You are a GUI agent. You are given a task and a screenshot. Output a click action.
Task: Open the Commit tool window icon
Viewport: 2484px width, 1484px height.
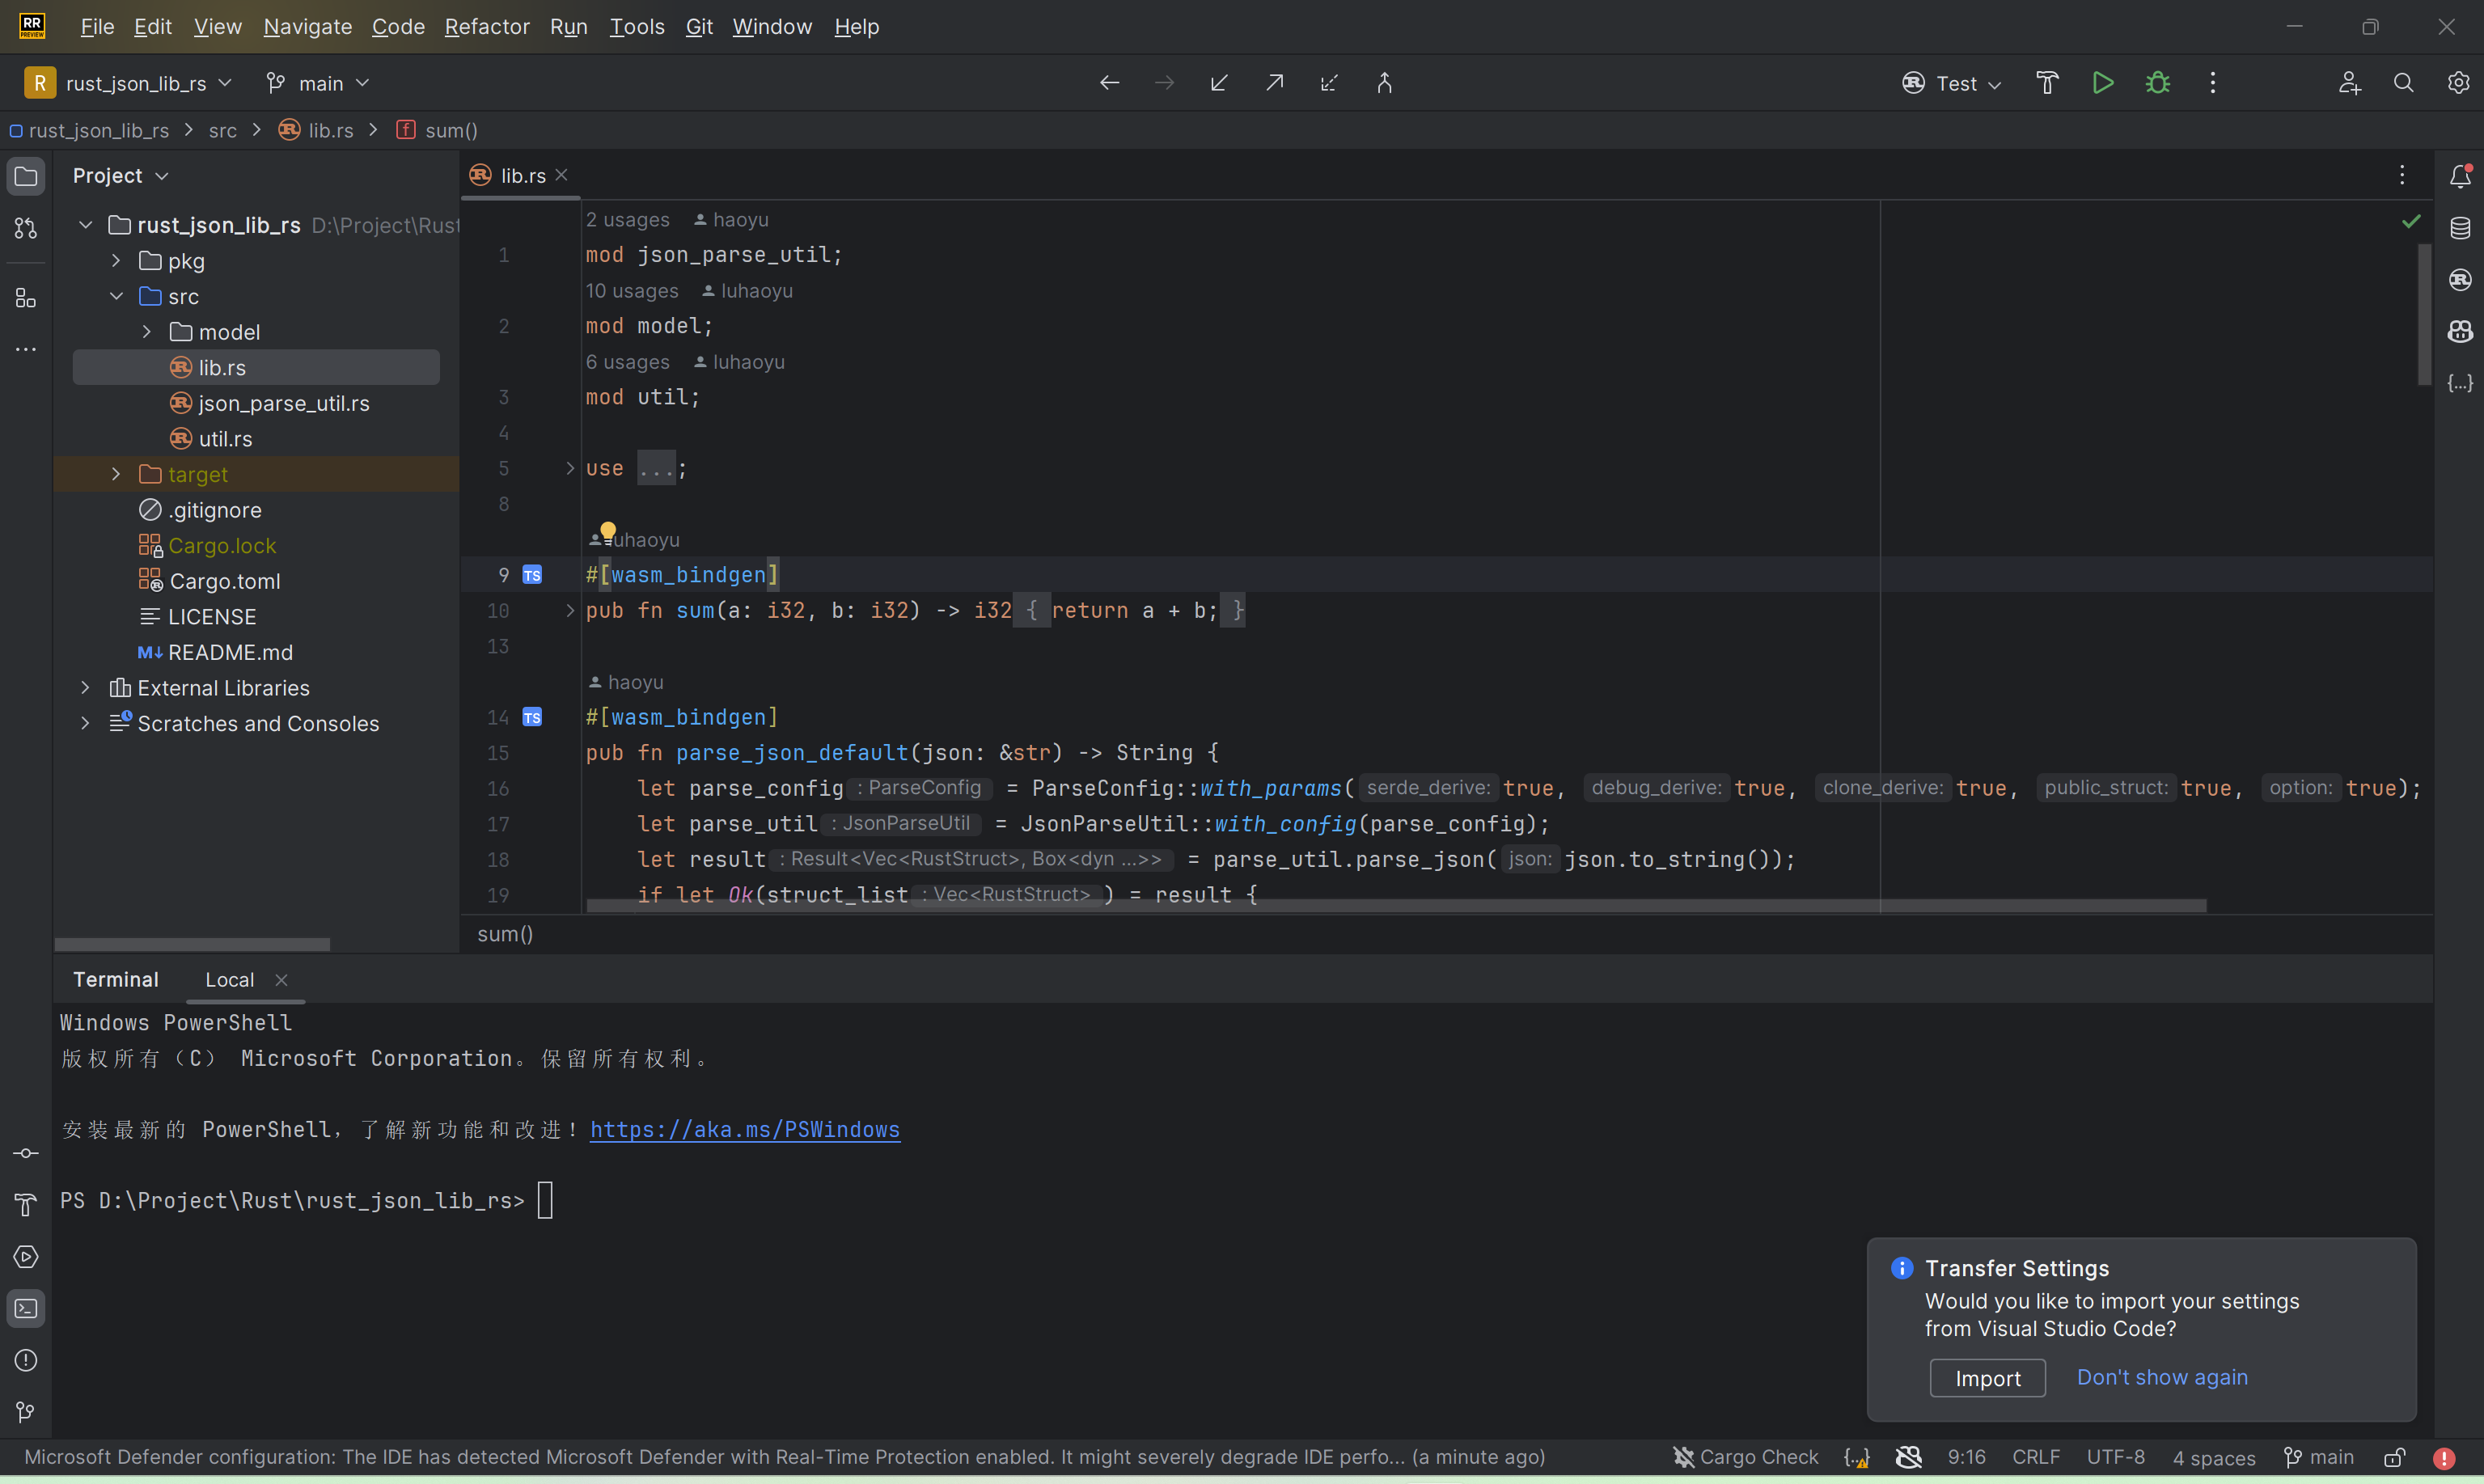click(x=26, y=1153)
